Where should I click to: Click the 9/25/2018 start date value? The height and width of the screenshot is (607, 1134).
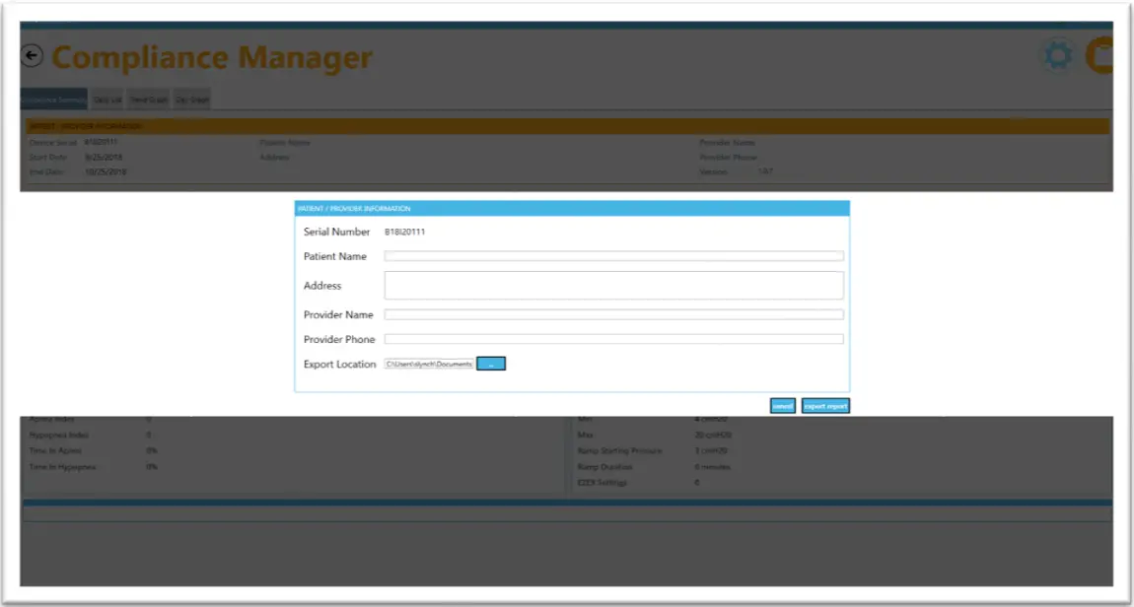(x=105, y=157)
